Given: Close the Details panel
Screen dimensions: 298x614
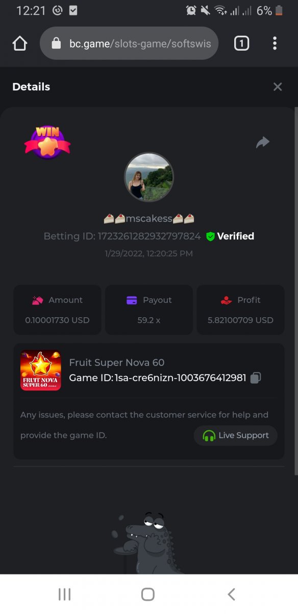Looking at the screenshot, I should click(x=278, y=87).
